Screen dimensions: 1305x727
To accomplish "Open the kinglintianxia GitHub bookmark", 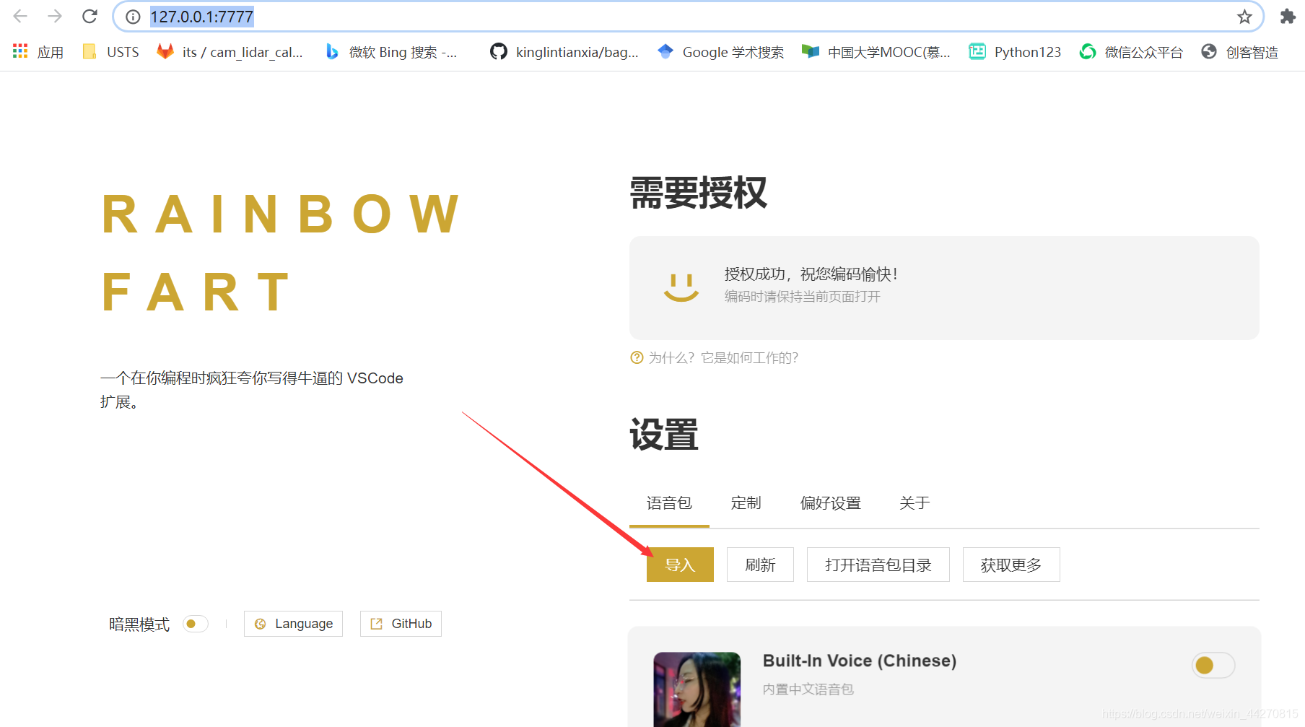I will [x=564, y=51].
